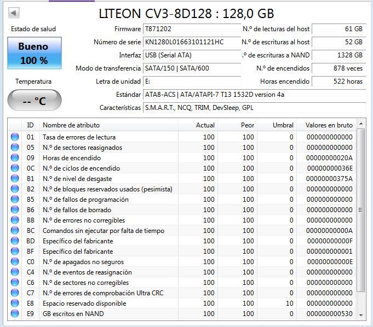The width and height of the screenshot is (373, 327).
Task: Select row Comandos sin ejecutar por falta de tiempo
Action: pos(182,231)
